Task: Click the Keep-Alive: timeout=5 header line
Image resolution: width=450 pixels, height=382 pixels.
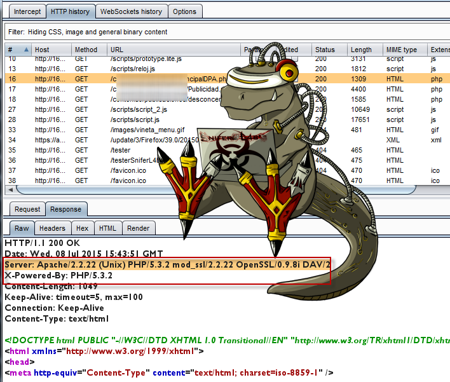Action: (x=74, y=297)
